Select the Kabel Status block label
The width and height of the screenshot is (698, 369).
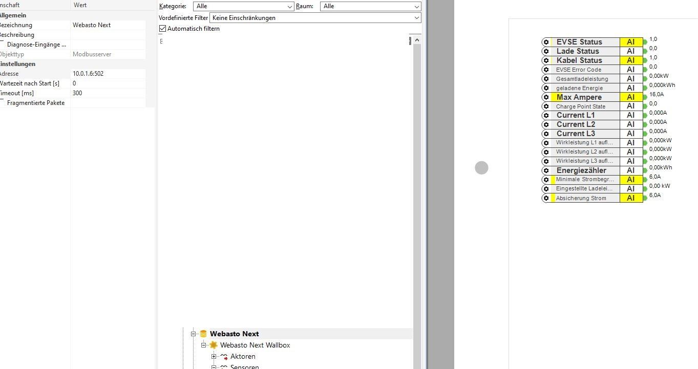coord(579,60)
